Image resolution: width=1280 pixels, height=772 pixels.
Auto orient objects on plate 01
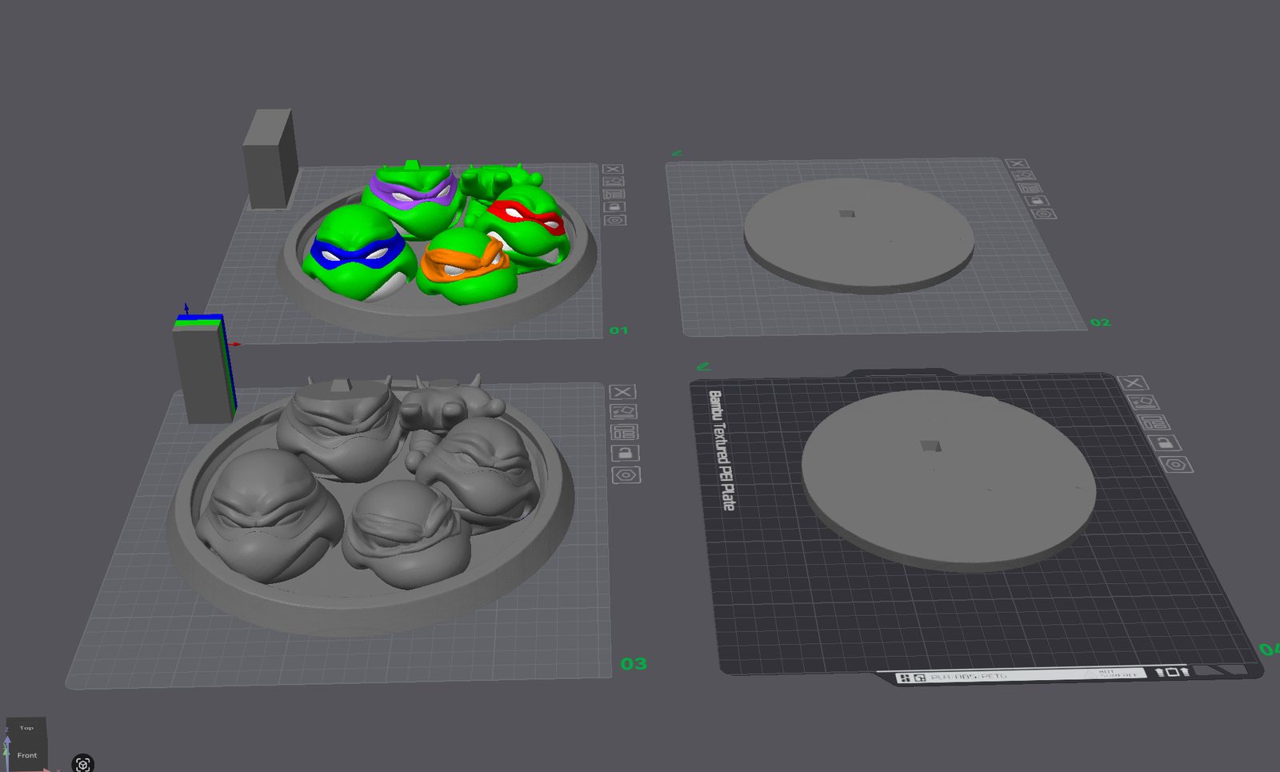point(614,182)
